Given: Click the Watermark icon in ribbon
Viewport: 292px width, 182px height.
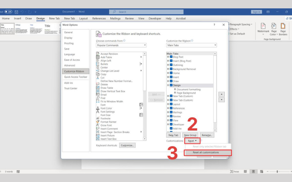Looking at the screenshot, I should pos(263,27).
